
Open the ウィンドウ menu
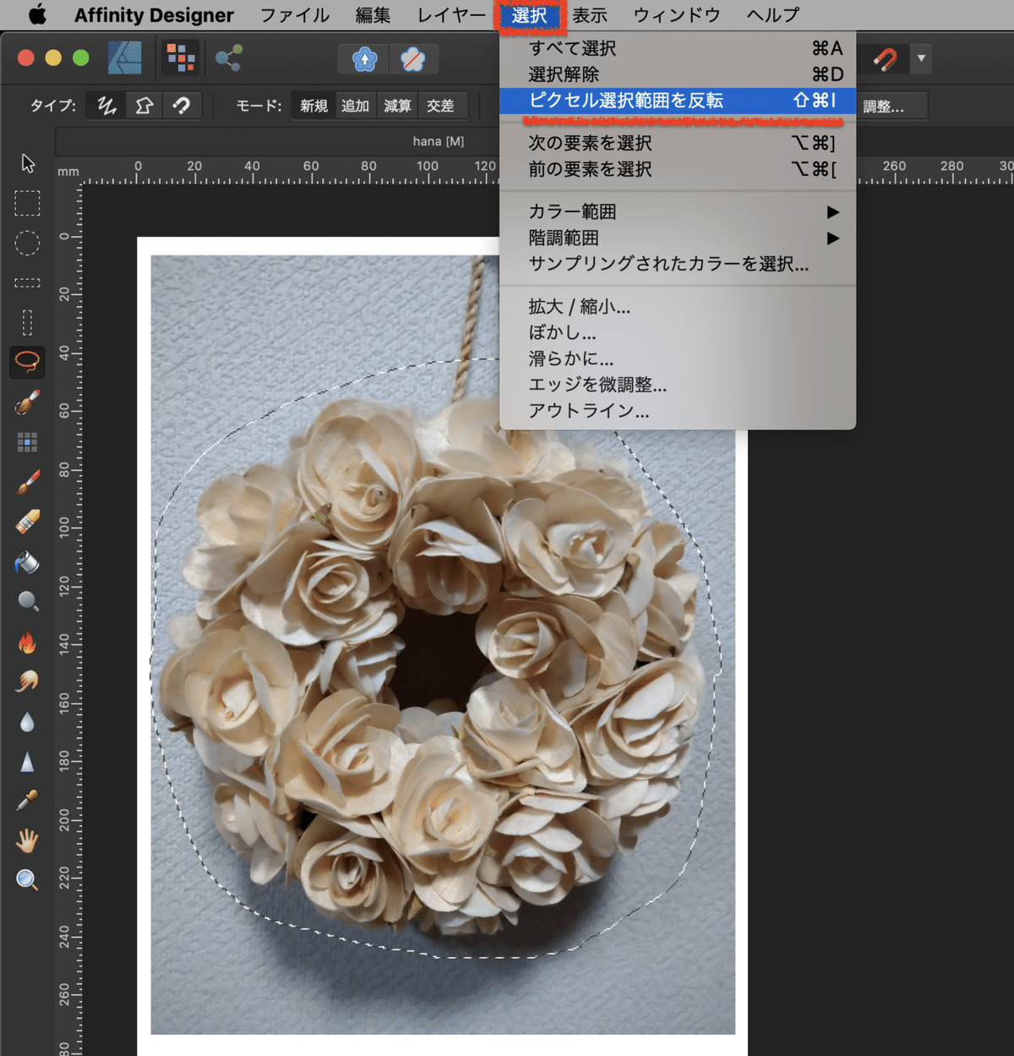677,15
